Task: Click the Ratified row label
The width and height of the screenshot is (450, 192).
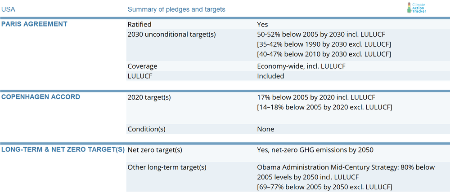Action: pos(139,25)
